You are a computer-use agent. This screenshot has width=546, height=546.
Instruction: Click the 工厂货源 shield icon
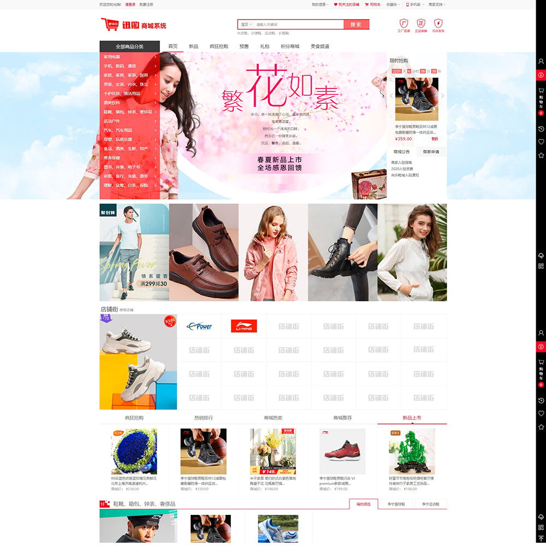403,25
